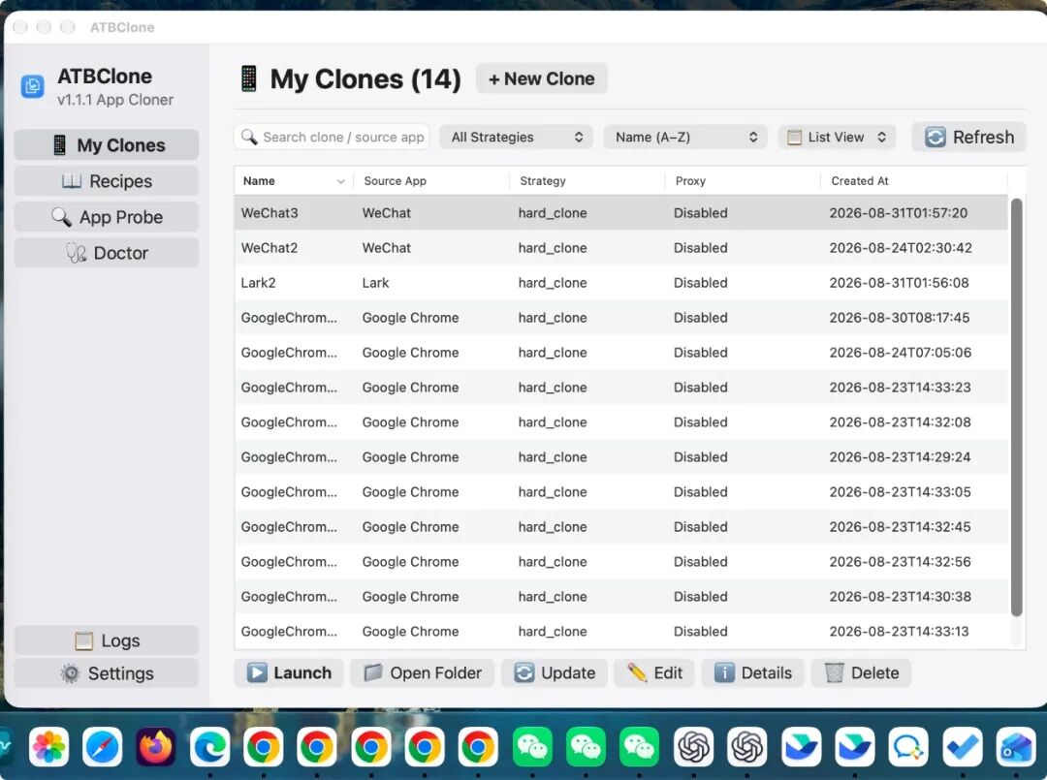The image size is (1047, 780).
Task: Select the clone created 2026-08-23T14:33:13
Action: [x=621, y=631]
